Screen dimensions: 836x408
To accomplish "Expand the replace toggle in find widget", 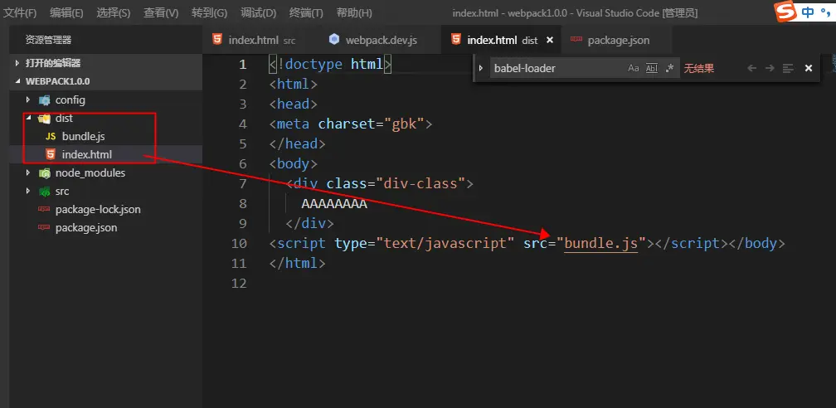I will click(481, 68).
